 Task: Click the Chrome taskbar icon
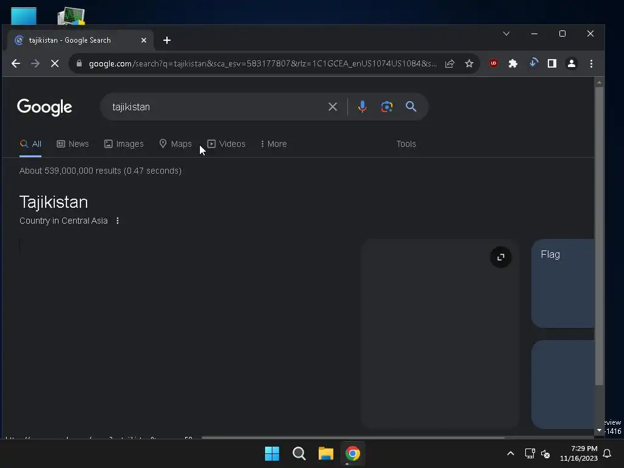tap(353, 453)
